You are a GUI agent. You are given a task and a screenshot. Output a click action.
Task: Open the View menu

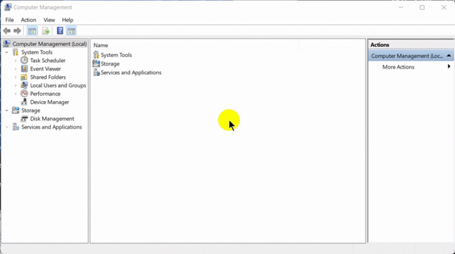coord(49,20)
